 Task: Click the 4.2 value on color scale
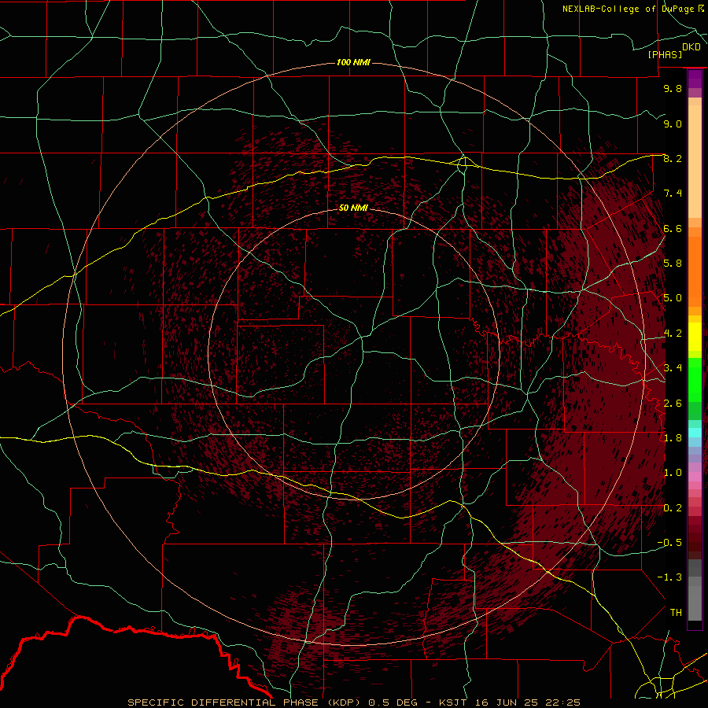[673, 334]
